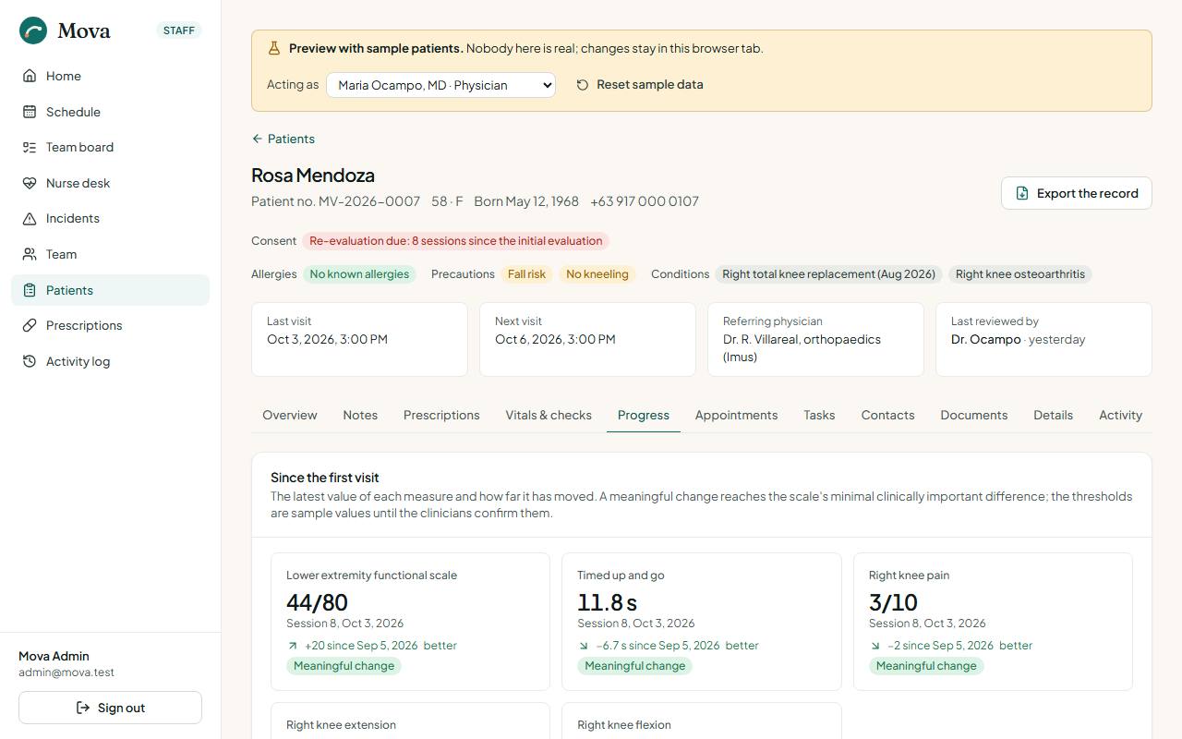Viewport: 1182px width, 739px height.
Task: Click the Sign out button
Action: tap(110, 708)
